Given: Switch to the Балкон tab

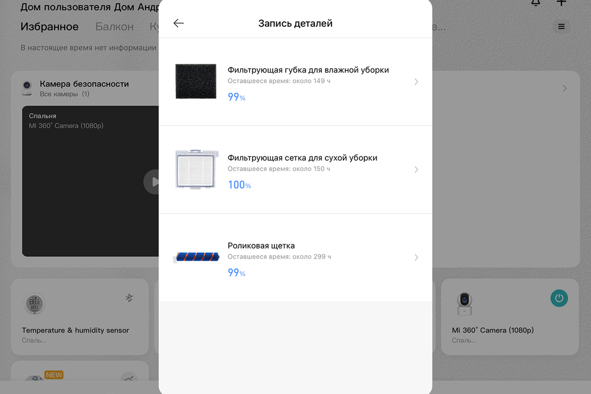Looking at the screenshot, I should point(114,27).
